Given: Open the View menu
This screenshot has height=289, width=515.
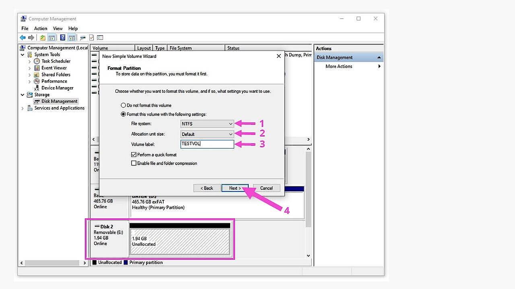Looking at the screenshot, I should (58, 28).
